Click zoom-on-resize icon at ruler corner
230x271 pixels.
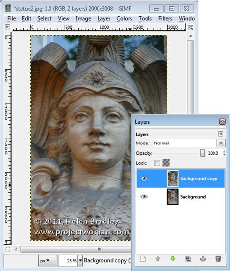click(x=191, y=27)
